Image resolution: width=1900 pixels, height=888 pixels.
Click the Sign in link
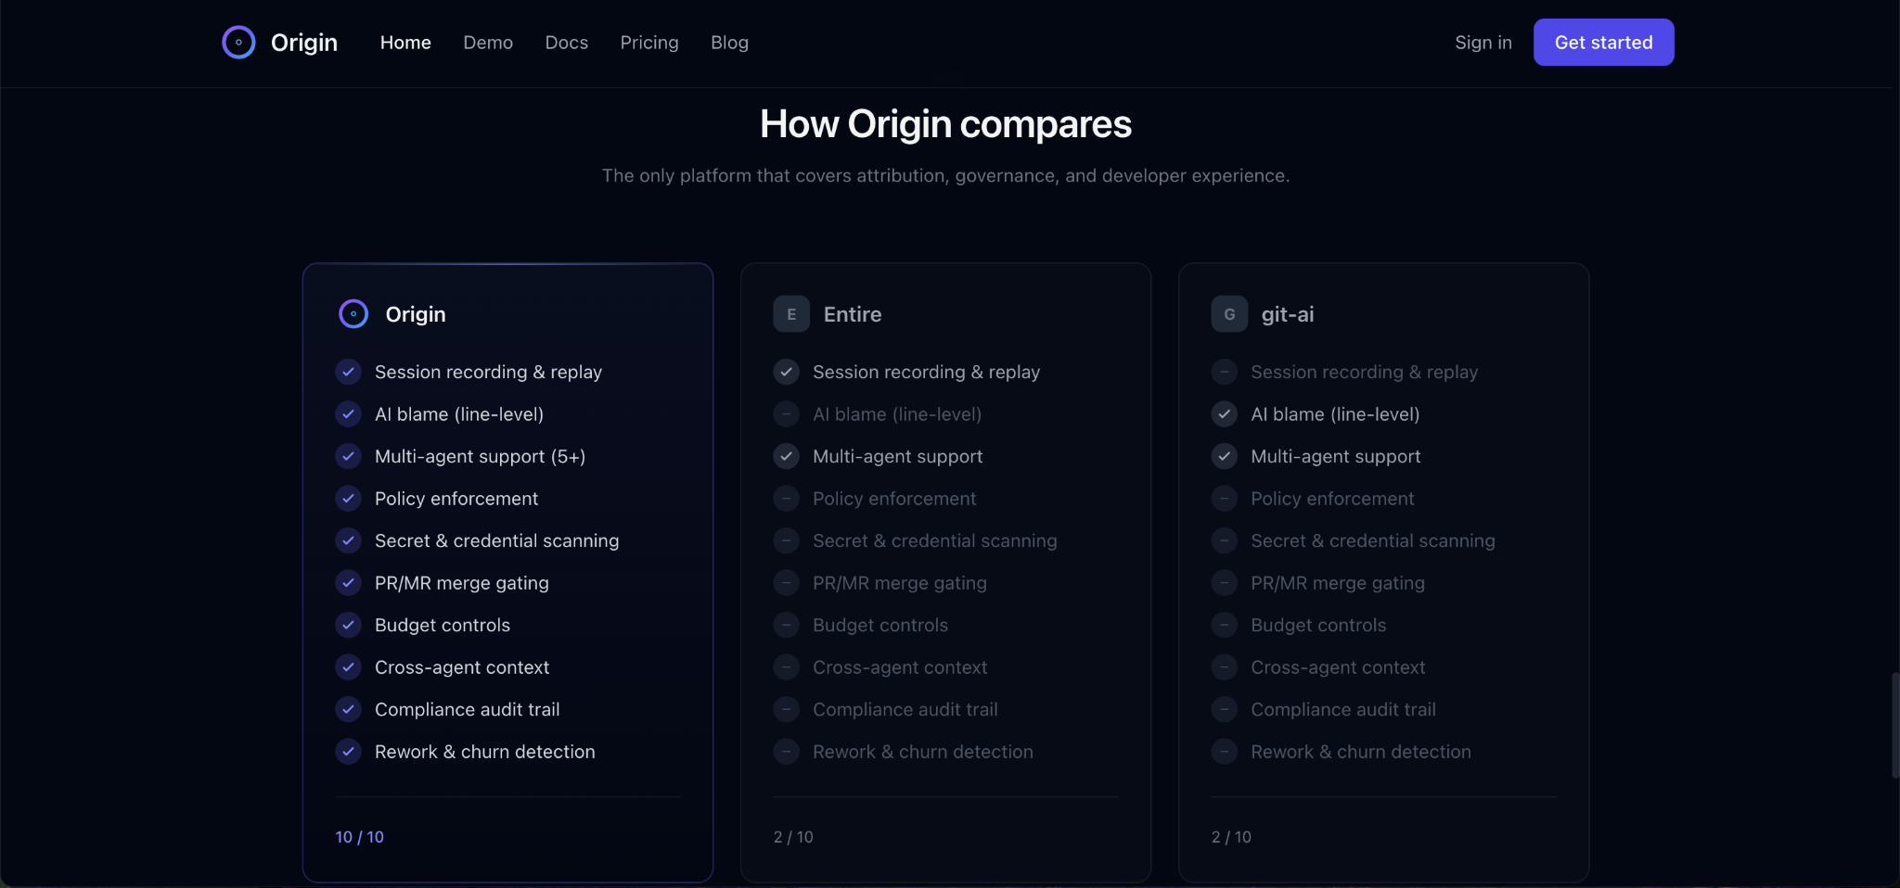click(1483, 43)
